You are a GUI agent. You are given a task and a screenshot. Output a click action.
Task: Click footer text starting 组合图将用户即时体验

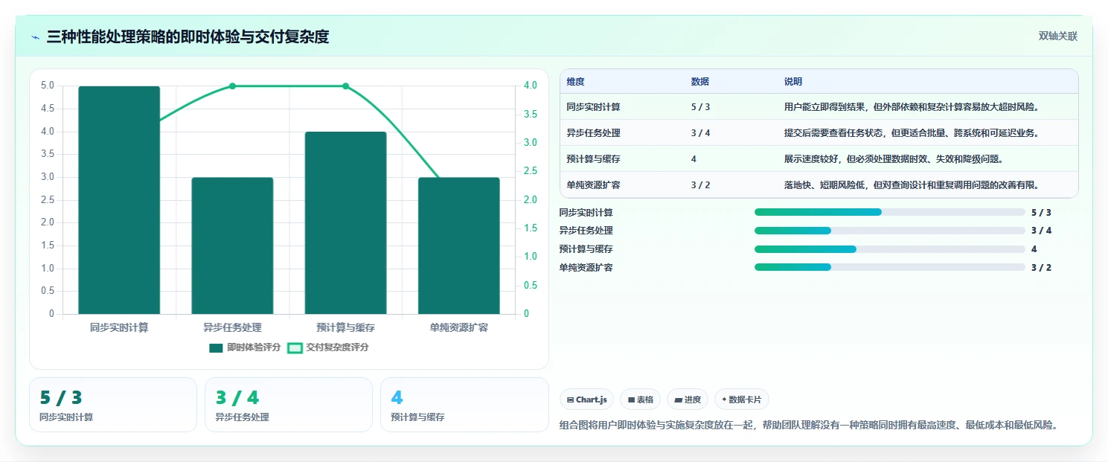[x=808, y=426]
